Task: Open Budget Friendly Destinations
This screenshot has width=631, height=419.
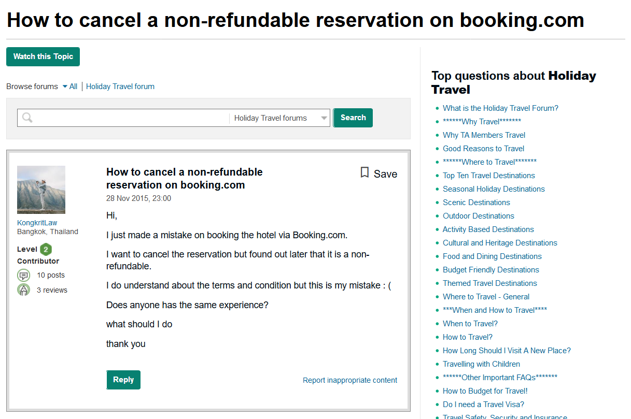Action: tap(491, 270)
